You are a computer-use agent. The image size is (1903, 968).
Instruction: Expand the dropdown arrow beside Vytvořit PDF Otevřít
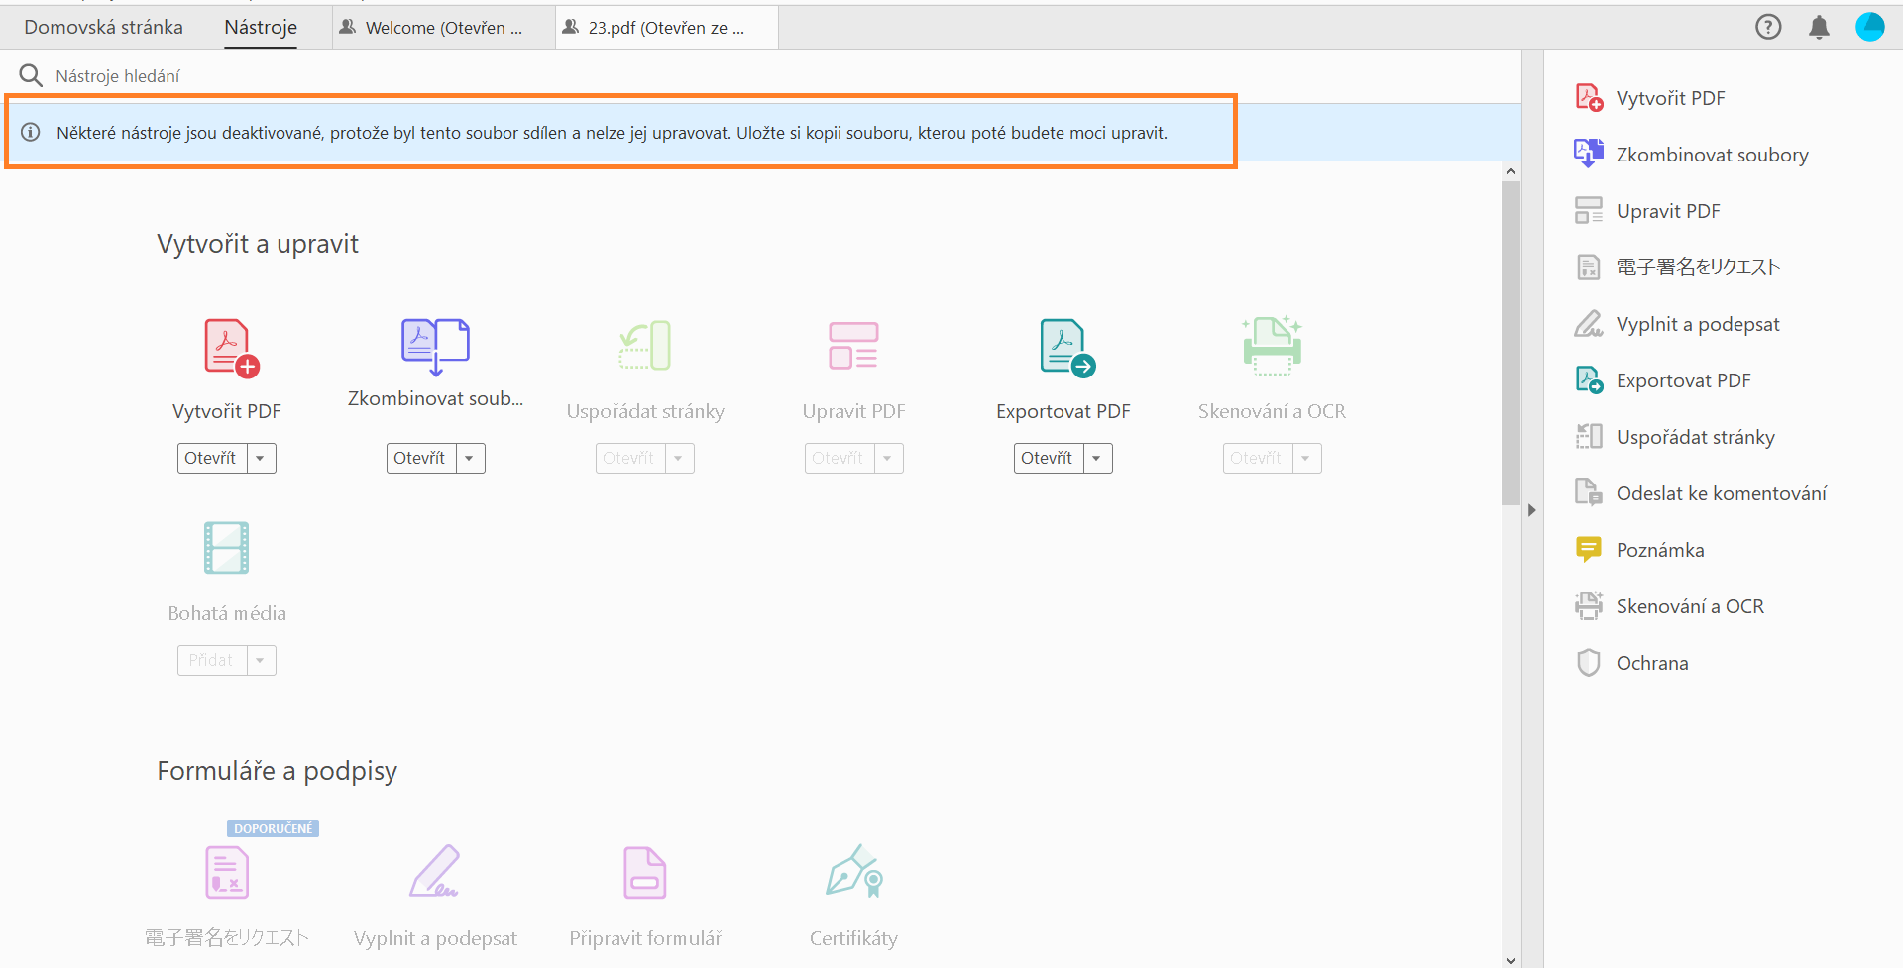point(261,458)
